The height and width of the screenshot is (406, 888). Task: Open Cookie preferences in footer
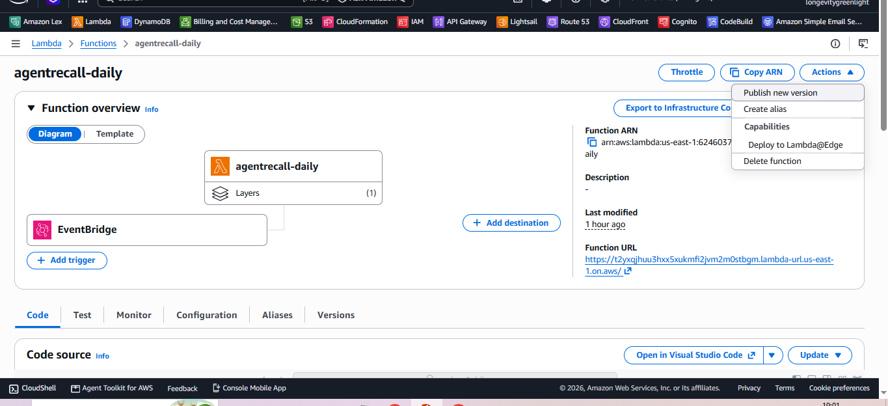pyautogui.click(x=839, y=388)
